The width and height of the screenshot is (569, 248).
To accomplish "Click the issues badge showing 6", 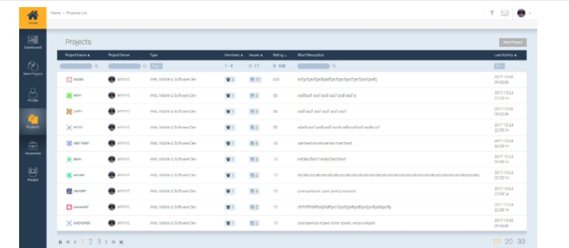I will pos(254,143).
